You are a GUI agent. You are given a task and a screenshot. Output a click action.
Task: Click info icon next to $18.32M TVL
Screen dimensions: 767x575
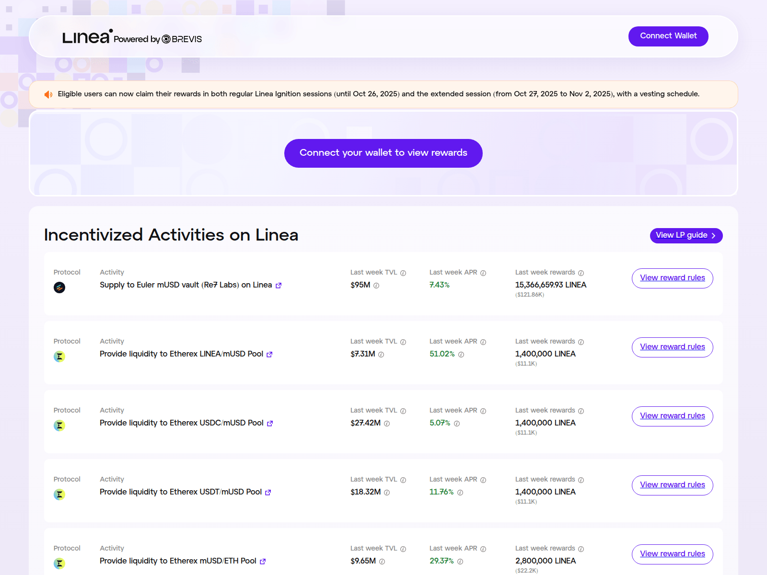[x=387, y=493]
